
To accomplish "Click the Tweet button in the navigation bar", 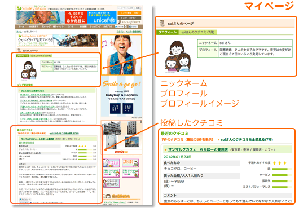I will coord(119,26).
